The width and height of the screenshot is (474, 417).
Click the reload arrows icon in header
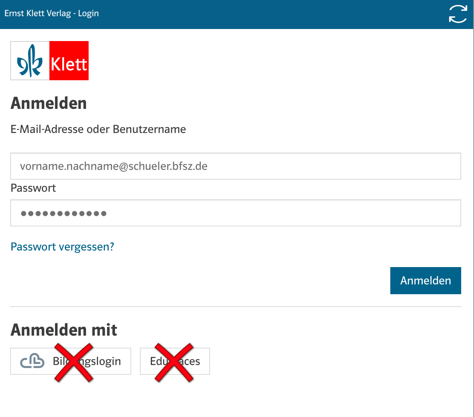(458, 14)
